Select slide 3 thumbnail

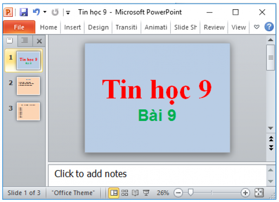[x=28, y=111]
